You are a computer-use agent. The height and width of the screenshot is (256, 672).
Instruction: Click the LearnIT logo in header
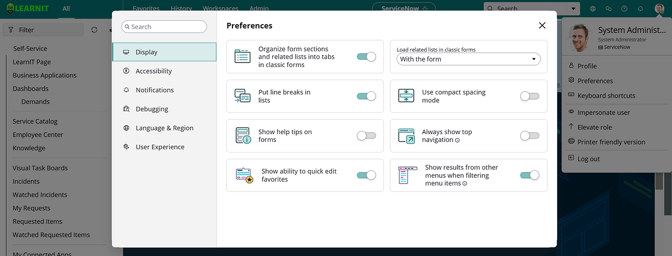pyautogui.click(x=28, y=8)
